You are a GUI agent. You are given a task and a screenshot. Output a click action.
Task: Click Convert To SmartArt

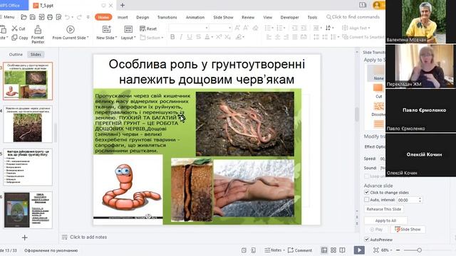click(x=363, y=37)
